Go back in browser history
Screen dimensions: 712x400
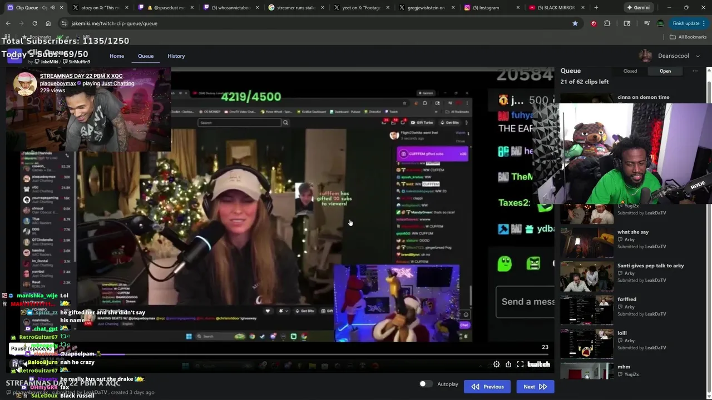8,23
